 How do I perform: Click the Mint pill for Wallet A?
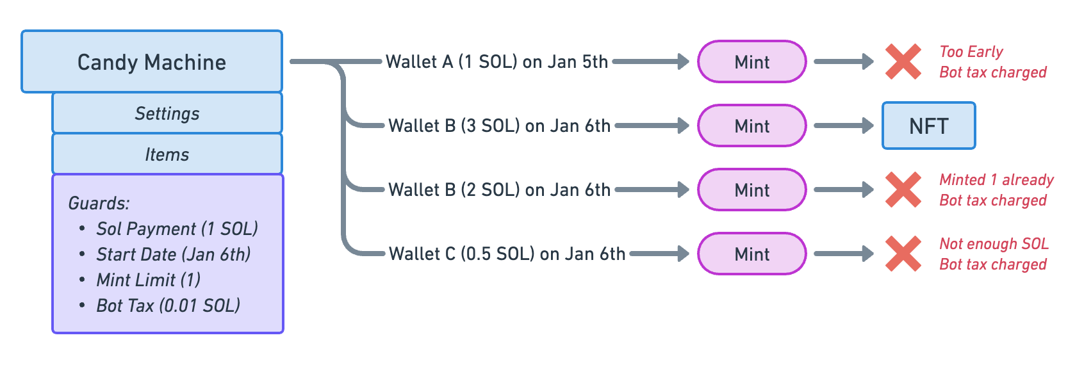(x=751, y=61)
